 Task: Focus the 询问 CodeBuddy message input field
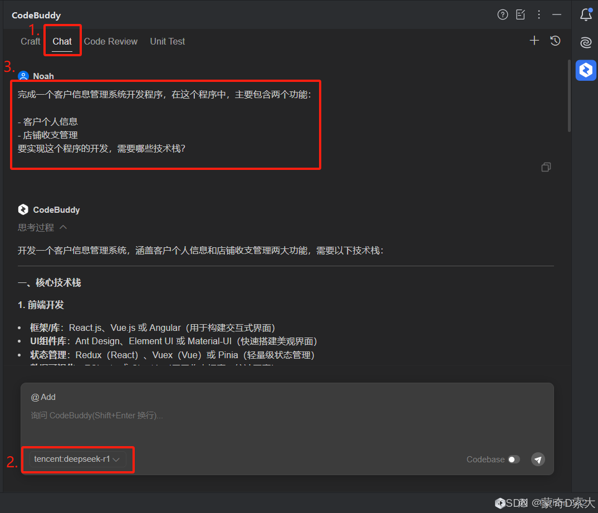287,416
